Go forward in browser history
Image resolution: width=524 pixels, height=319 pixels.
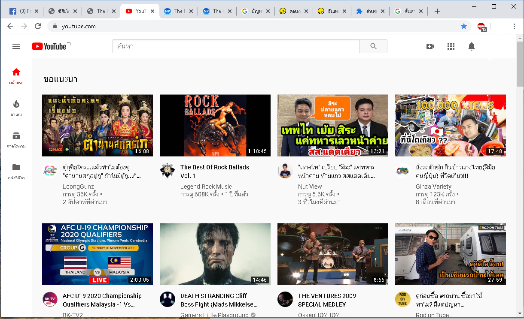point(24,26)
